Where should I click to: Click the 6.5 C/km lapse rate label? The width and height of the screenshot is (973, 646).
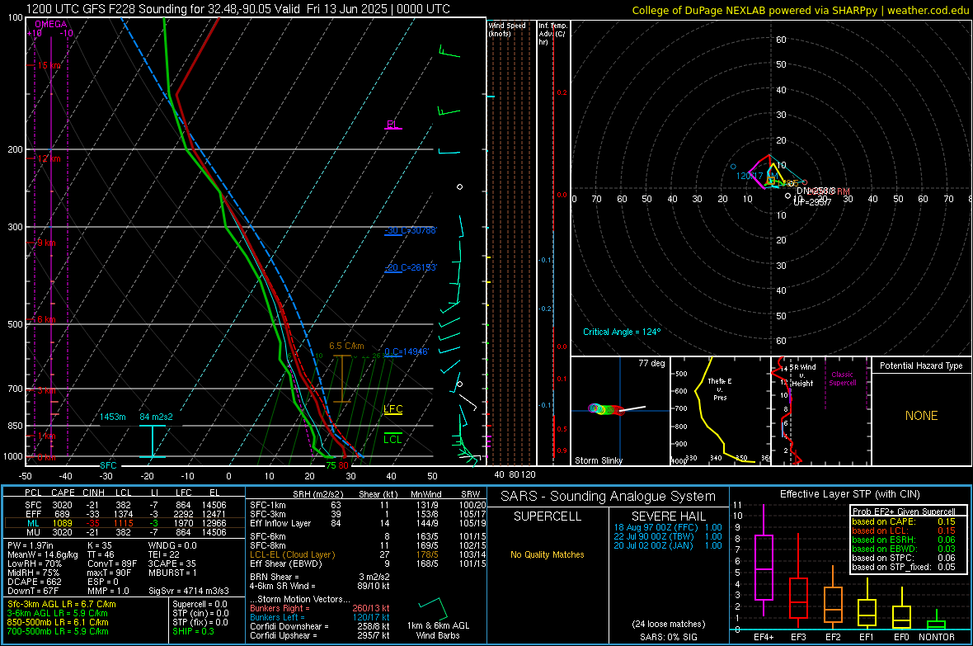[x=346, y=346]
